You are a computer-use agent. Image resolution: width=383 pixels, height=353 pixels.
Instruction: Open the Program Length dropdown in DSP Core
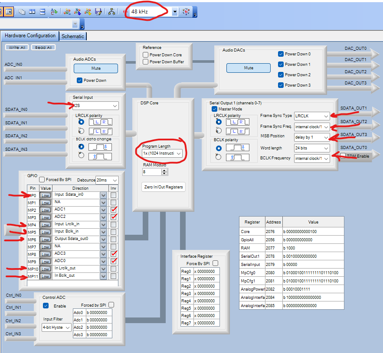click(179, 153)
